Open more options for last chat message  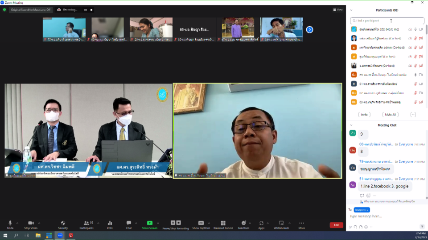pyautogui.click(x=375, y=196)
